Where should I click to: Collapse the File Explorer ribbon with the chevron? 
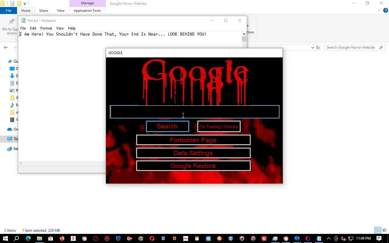click(379, 10)
